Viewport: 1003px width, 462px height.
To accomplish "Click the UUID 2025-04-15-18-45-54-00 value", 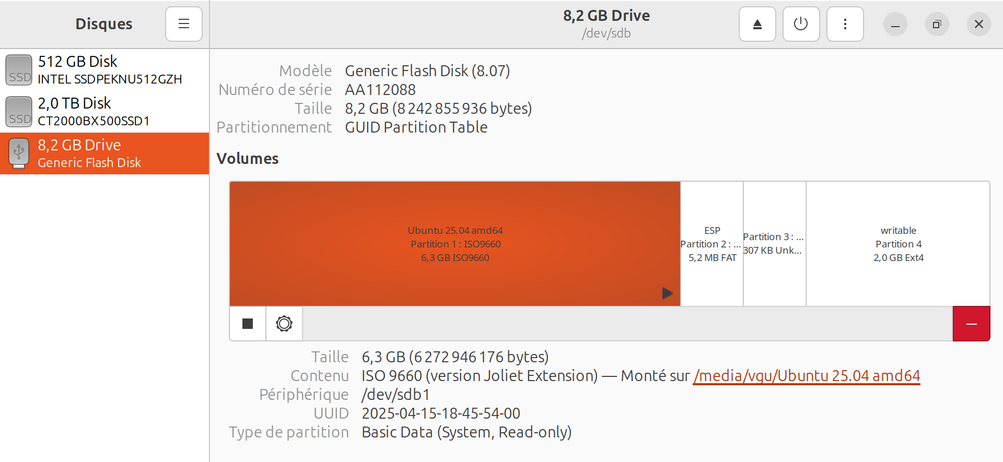I will point(441,413).
